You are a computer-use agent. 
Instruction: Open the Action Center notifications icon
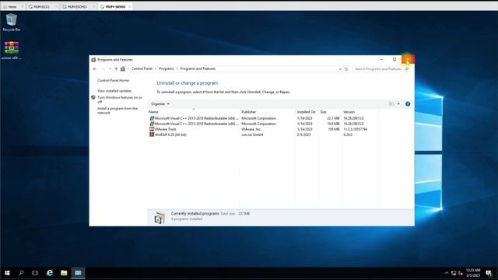pos(489,273)
